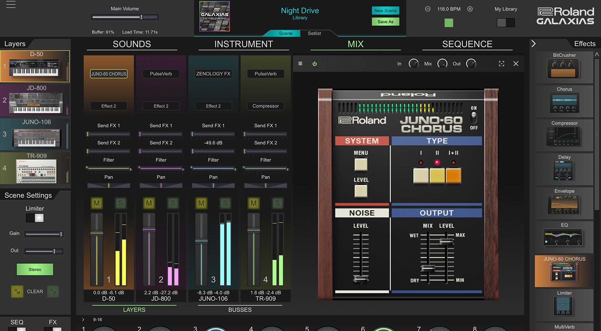Viewport: 601px width, 331px height.
Task: Click the Galaxias factory content scene image
Action: point(215,16)
